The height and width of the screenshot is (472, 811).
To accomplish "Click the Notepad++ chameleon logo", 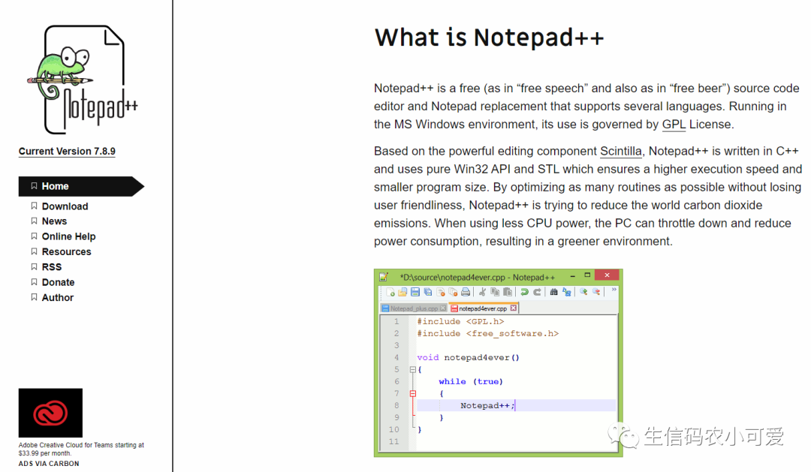I will 83,80.
